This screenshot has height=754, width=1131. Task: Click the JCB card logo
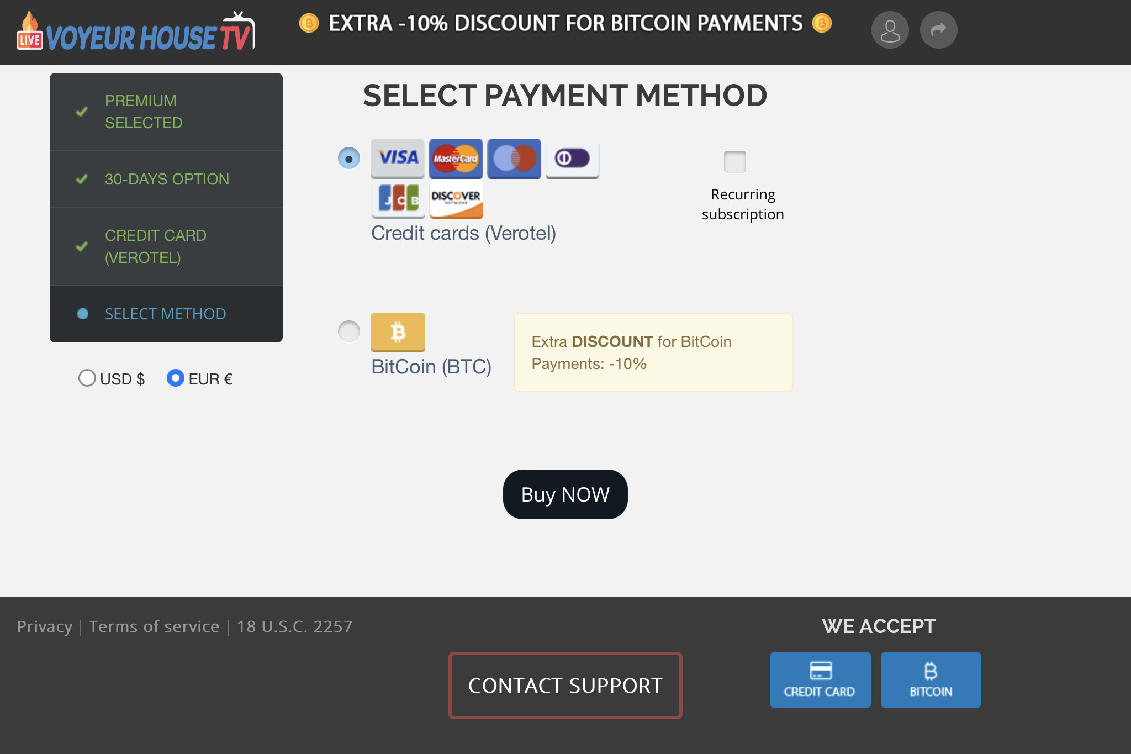click(398, 199)
